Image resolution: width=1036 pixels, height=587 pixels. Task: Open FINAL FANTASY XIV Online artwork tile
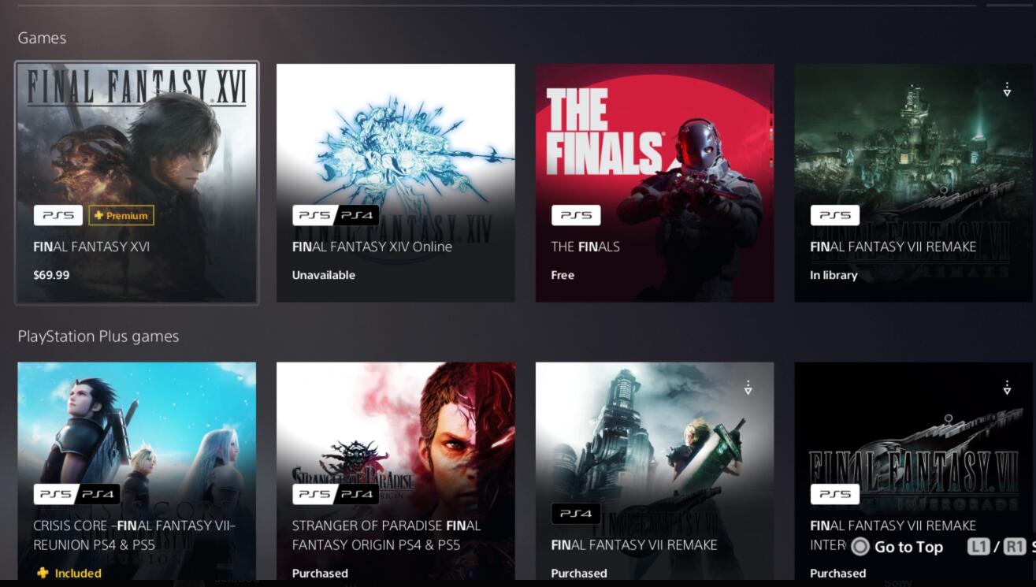click(x=395, y=183)
